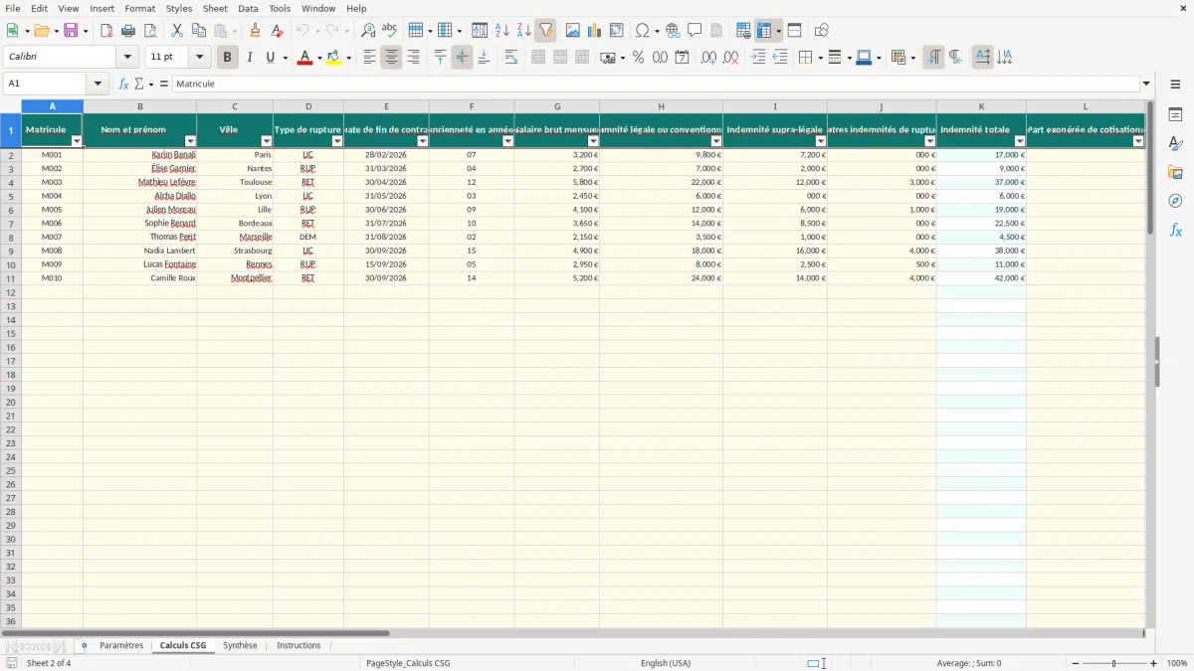Open Ville column filter dropdown
This screenshot has height=671, width=1194.
coord(266,142)
